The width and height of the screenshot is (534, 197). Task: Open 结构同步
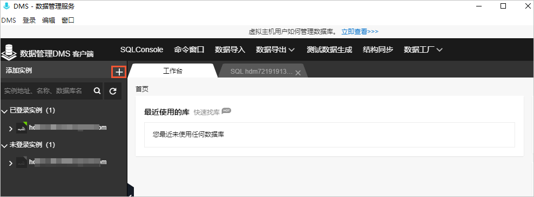(378, 50)
